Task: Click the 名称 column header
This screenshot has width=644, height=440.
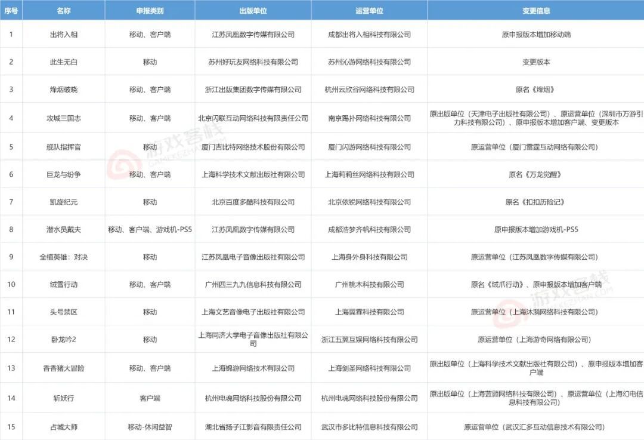Action: (64, 11)
